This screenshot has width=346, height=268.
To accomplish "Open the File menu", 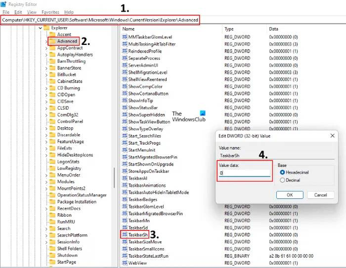I will click(6, 12).
